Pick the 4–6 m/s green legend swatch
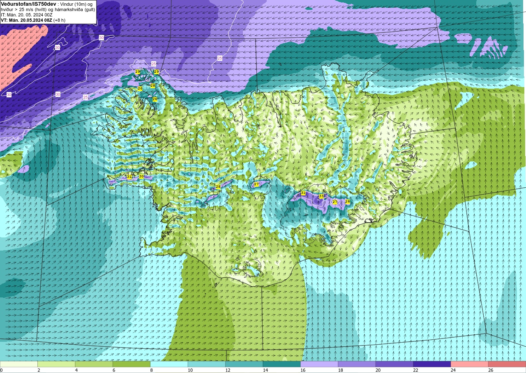The image size is (526, 373). click(x=94, y=364)
